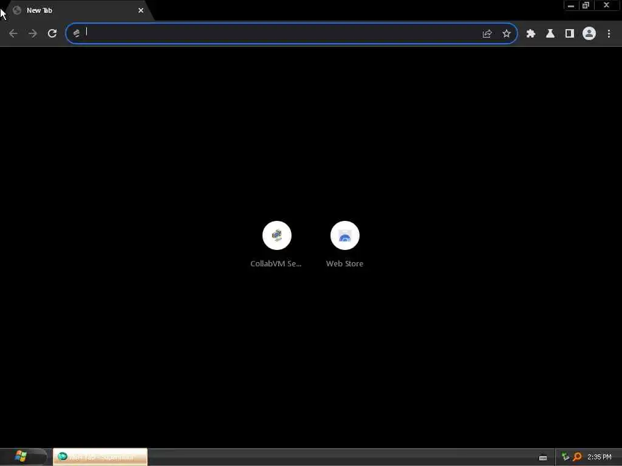Click the network tray icon

coord(566,457)
